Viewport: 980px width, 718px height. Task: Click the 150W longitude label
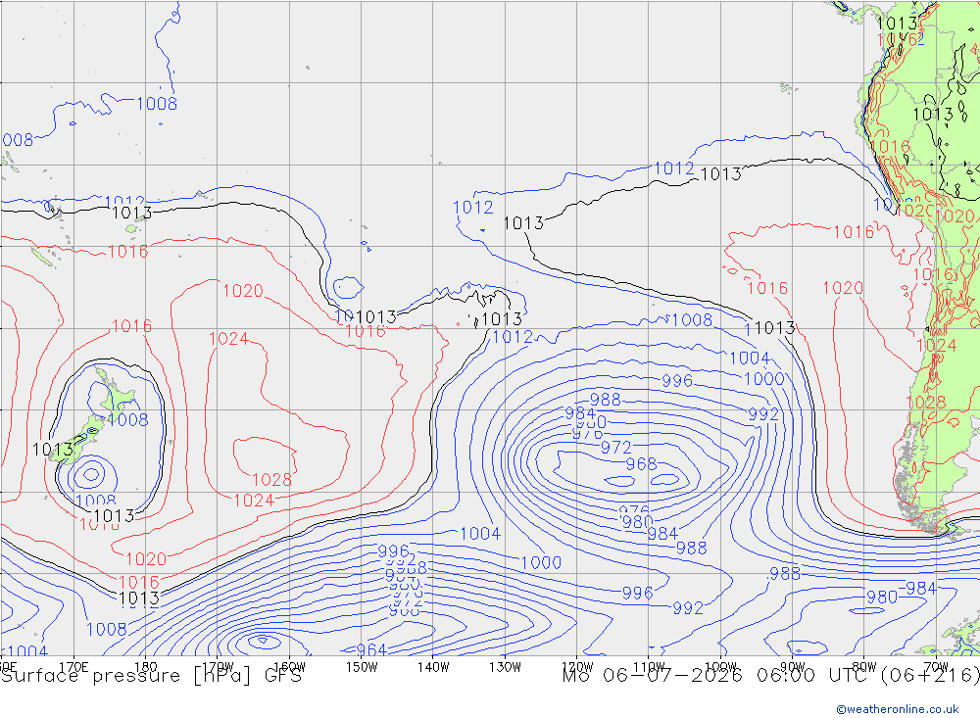click(362, 667)
